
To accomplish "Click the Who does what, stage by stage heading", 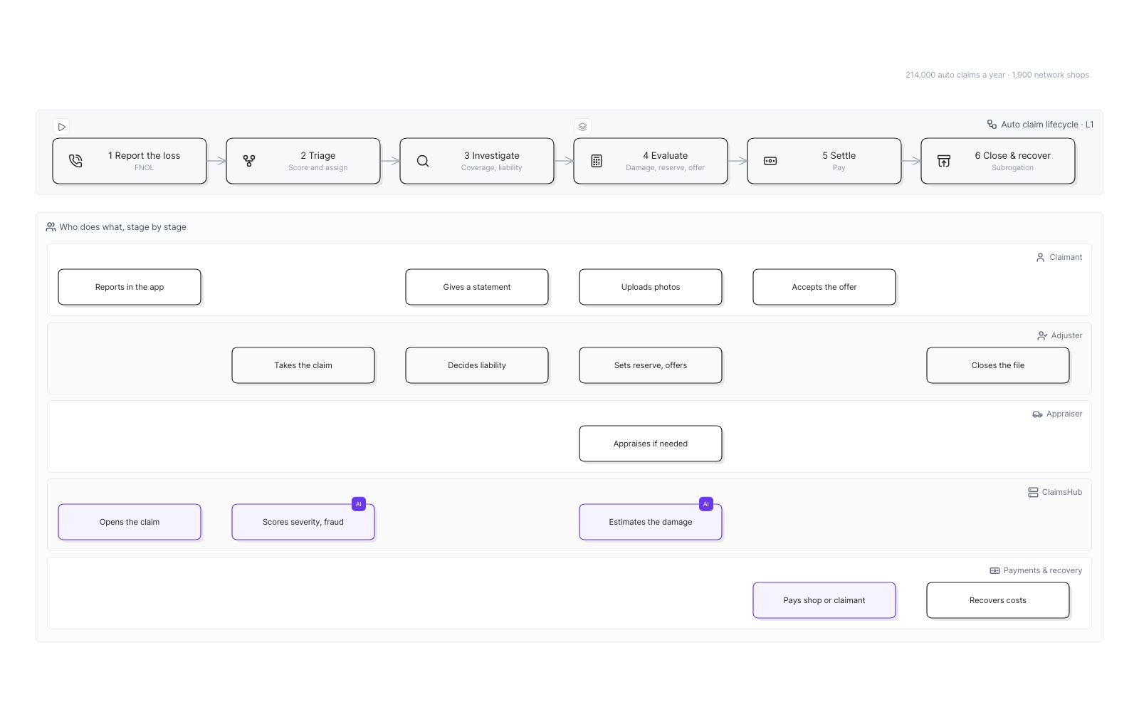I will point(123,227).
